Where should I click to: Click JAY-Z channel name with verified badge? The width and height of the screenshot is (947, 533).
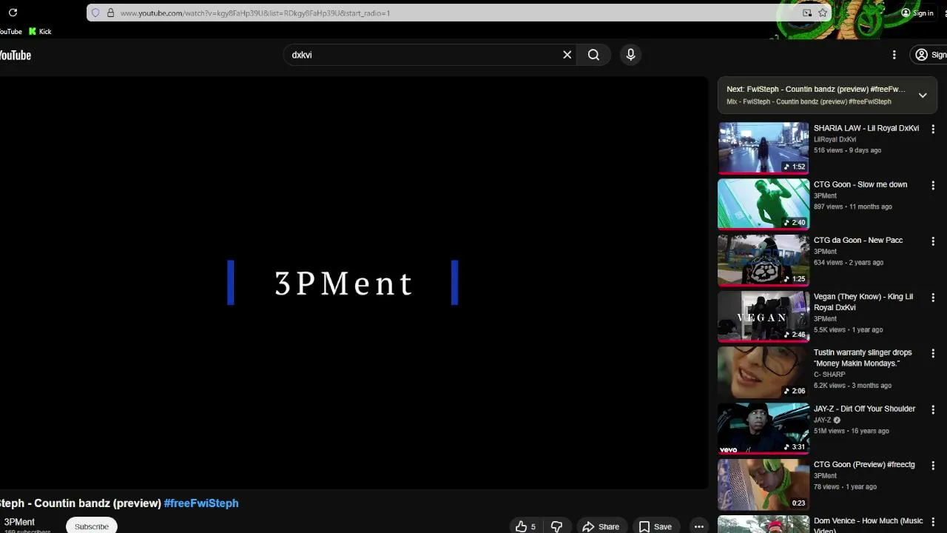tap(826, 420)
